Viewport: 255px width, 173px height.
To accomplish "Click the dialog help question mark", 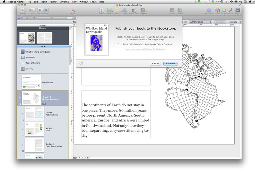I will pos(81,63).
